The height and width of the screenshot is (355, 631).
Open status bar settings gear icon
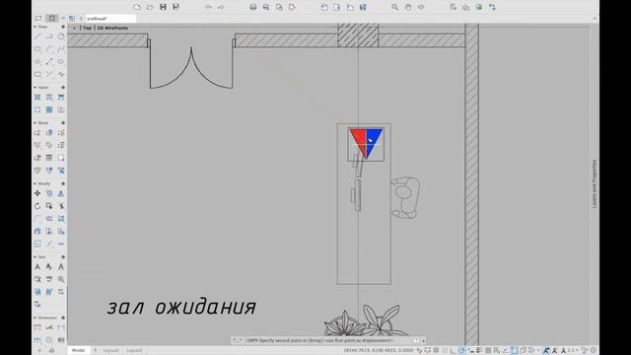click(x=594, y=350)
